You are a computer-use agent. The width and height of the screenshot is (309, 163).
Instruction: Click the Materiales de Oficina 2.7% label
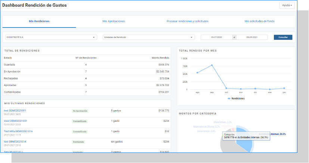point(207,127)
